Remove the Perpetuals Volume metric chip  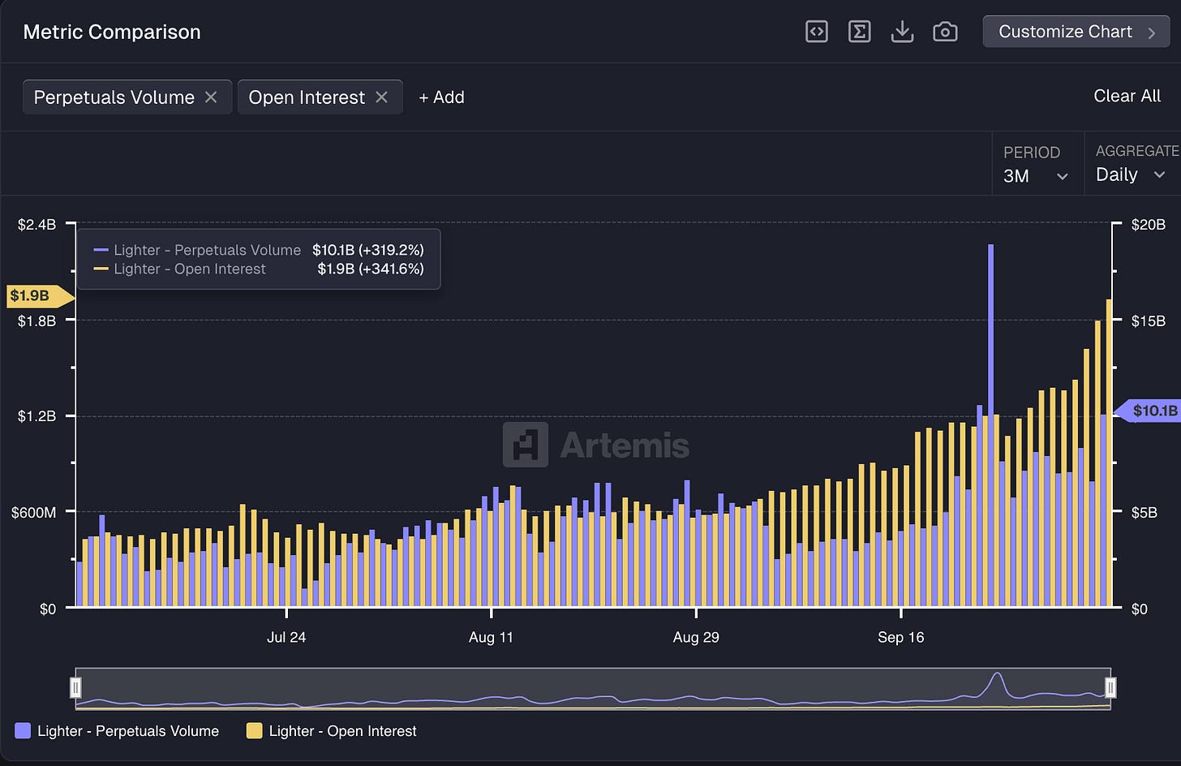(x=211, y=97)
